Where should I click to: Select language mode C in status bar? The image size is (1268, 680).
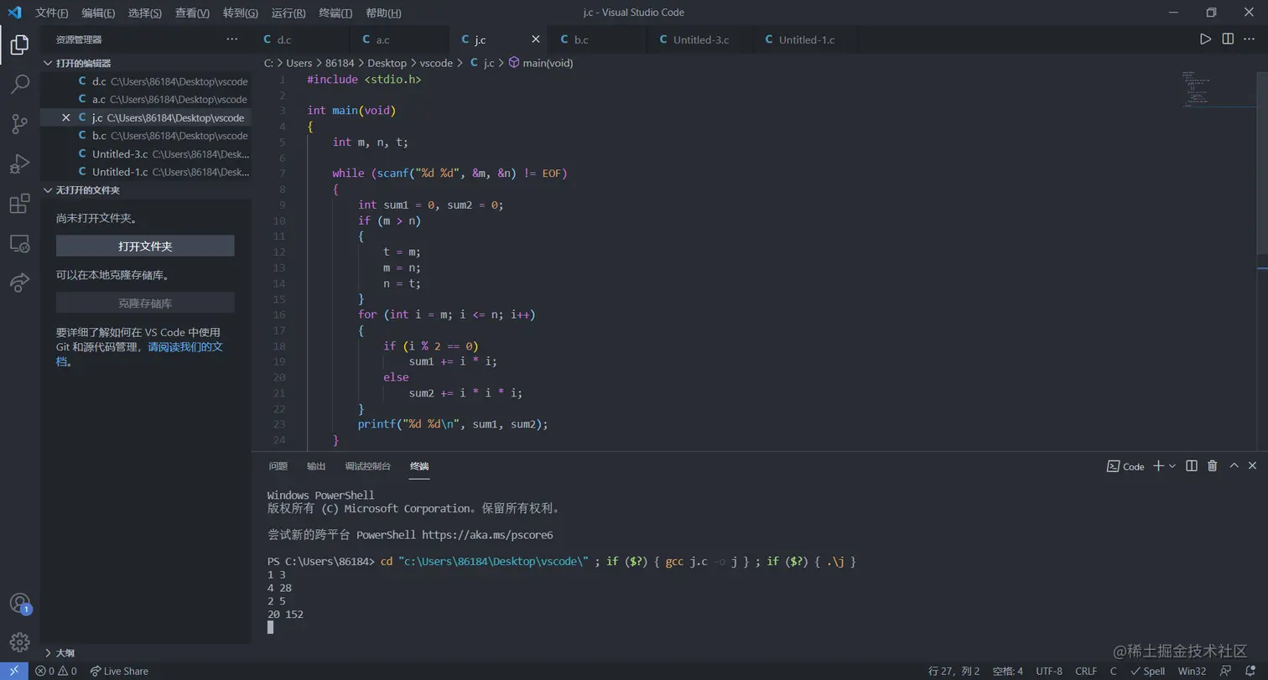[x=1113, y=671]
